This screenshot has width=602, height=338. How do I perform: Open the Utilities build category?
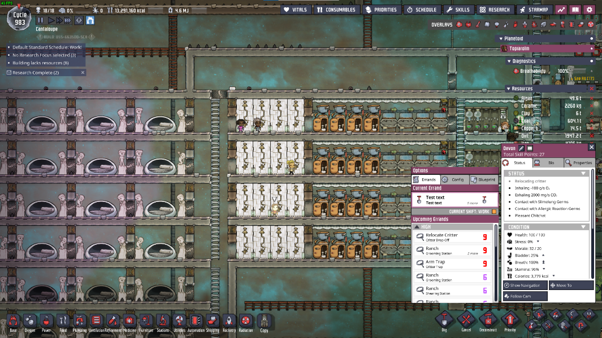[179, 321]
